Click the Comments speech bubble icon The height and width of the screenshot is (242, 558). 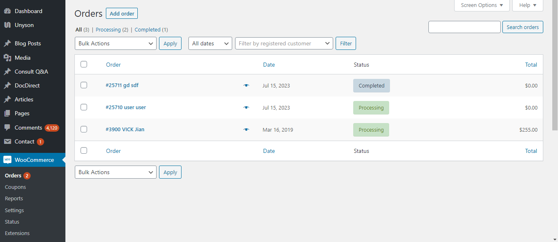coord(8,127)
